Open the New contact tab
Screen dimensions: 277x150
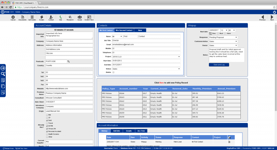(x=140, y=30)
